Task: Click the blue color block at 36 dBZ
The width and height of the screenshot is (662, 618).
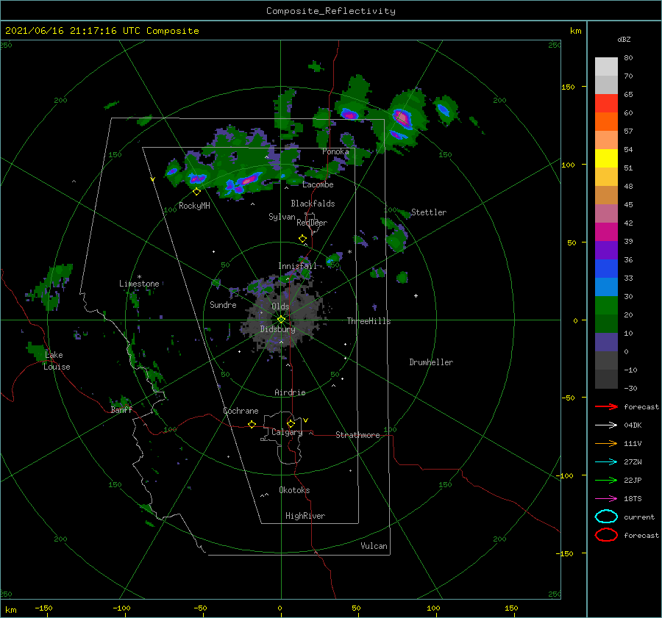Action: 606,268
